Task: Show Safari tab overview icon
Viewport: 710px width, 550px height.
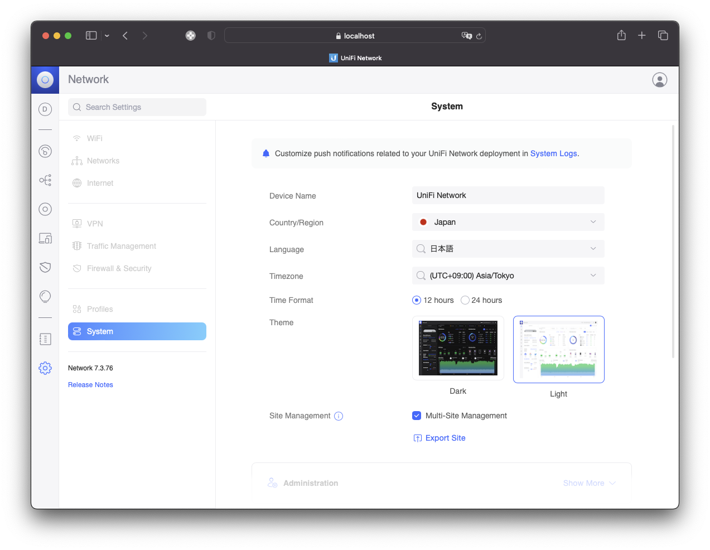Action: coord(663,35)
